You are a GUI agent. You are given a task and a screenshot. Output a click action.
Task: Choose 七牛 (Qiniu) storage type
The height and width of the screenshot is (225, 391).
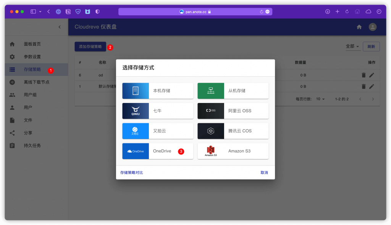pyautogui.click(x=158, y=111)
